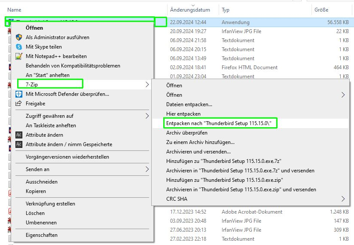
Task: Expand the Zugriff gewähren auf submenu
Action: (147, 116)
